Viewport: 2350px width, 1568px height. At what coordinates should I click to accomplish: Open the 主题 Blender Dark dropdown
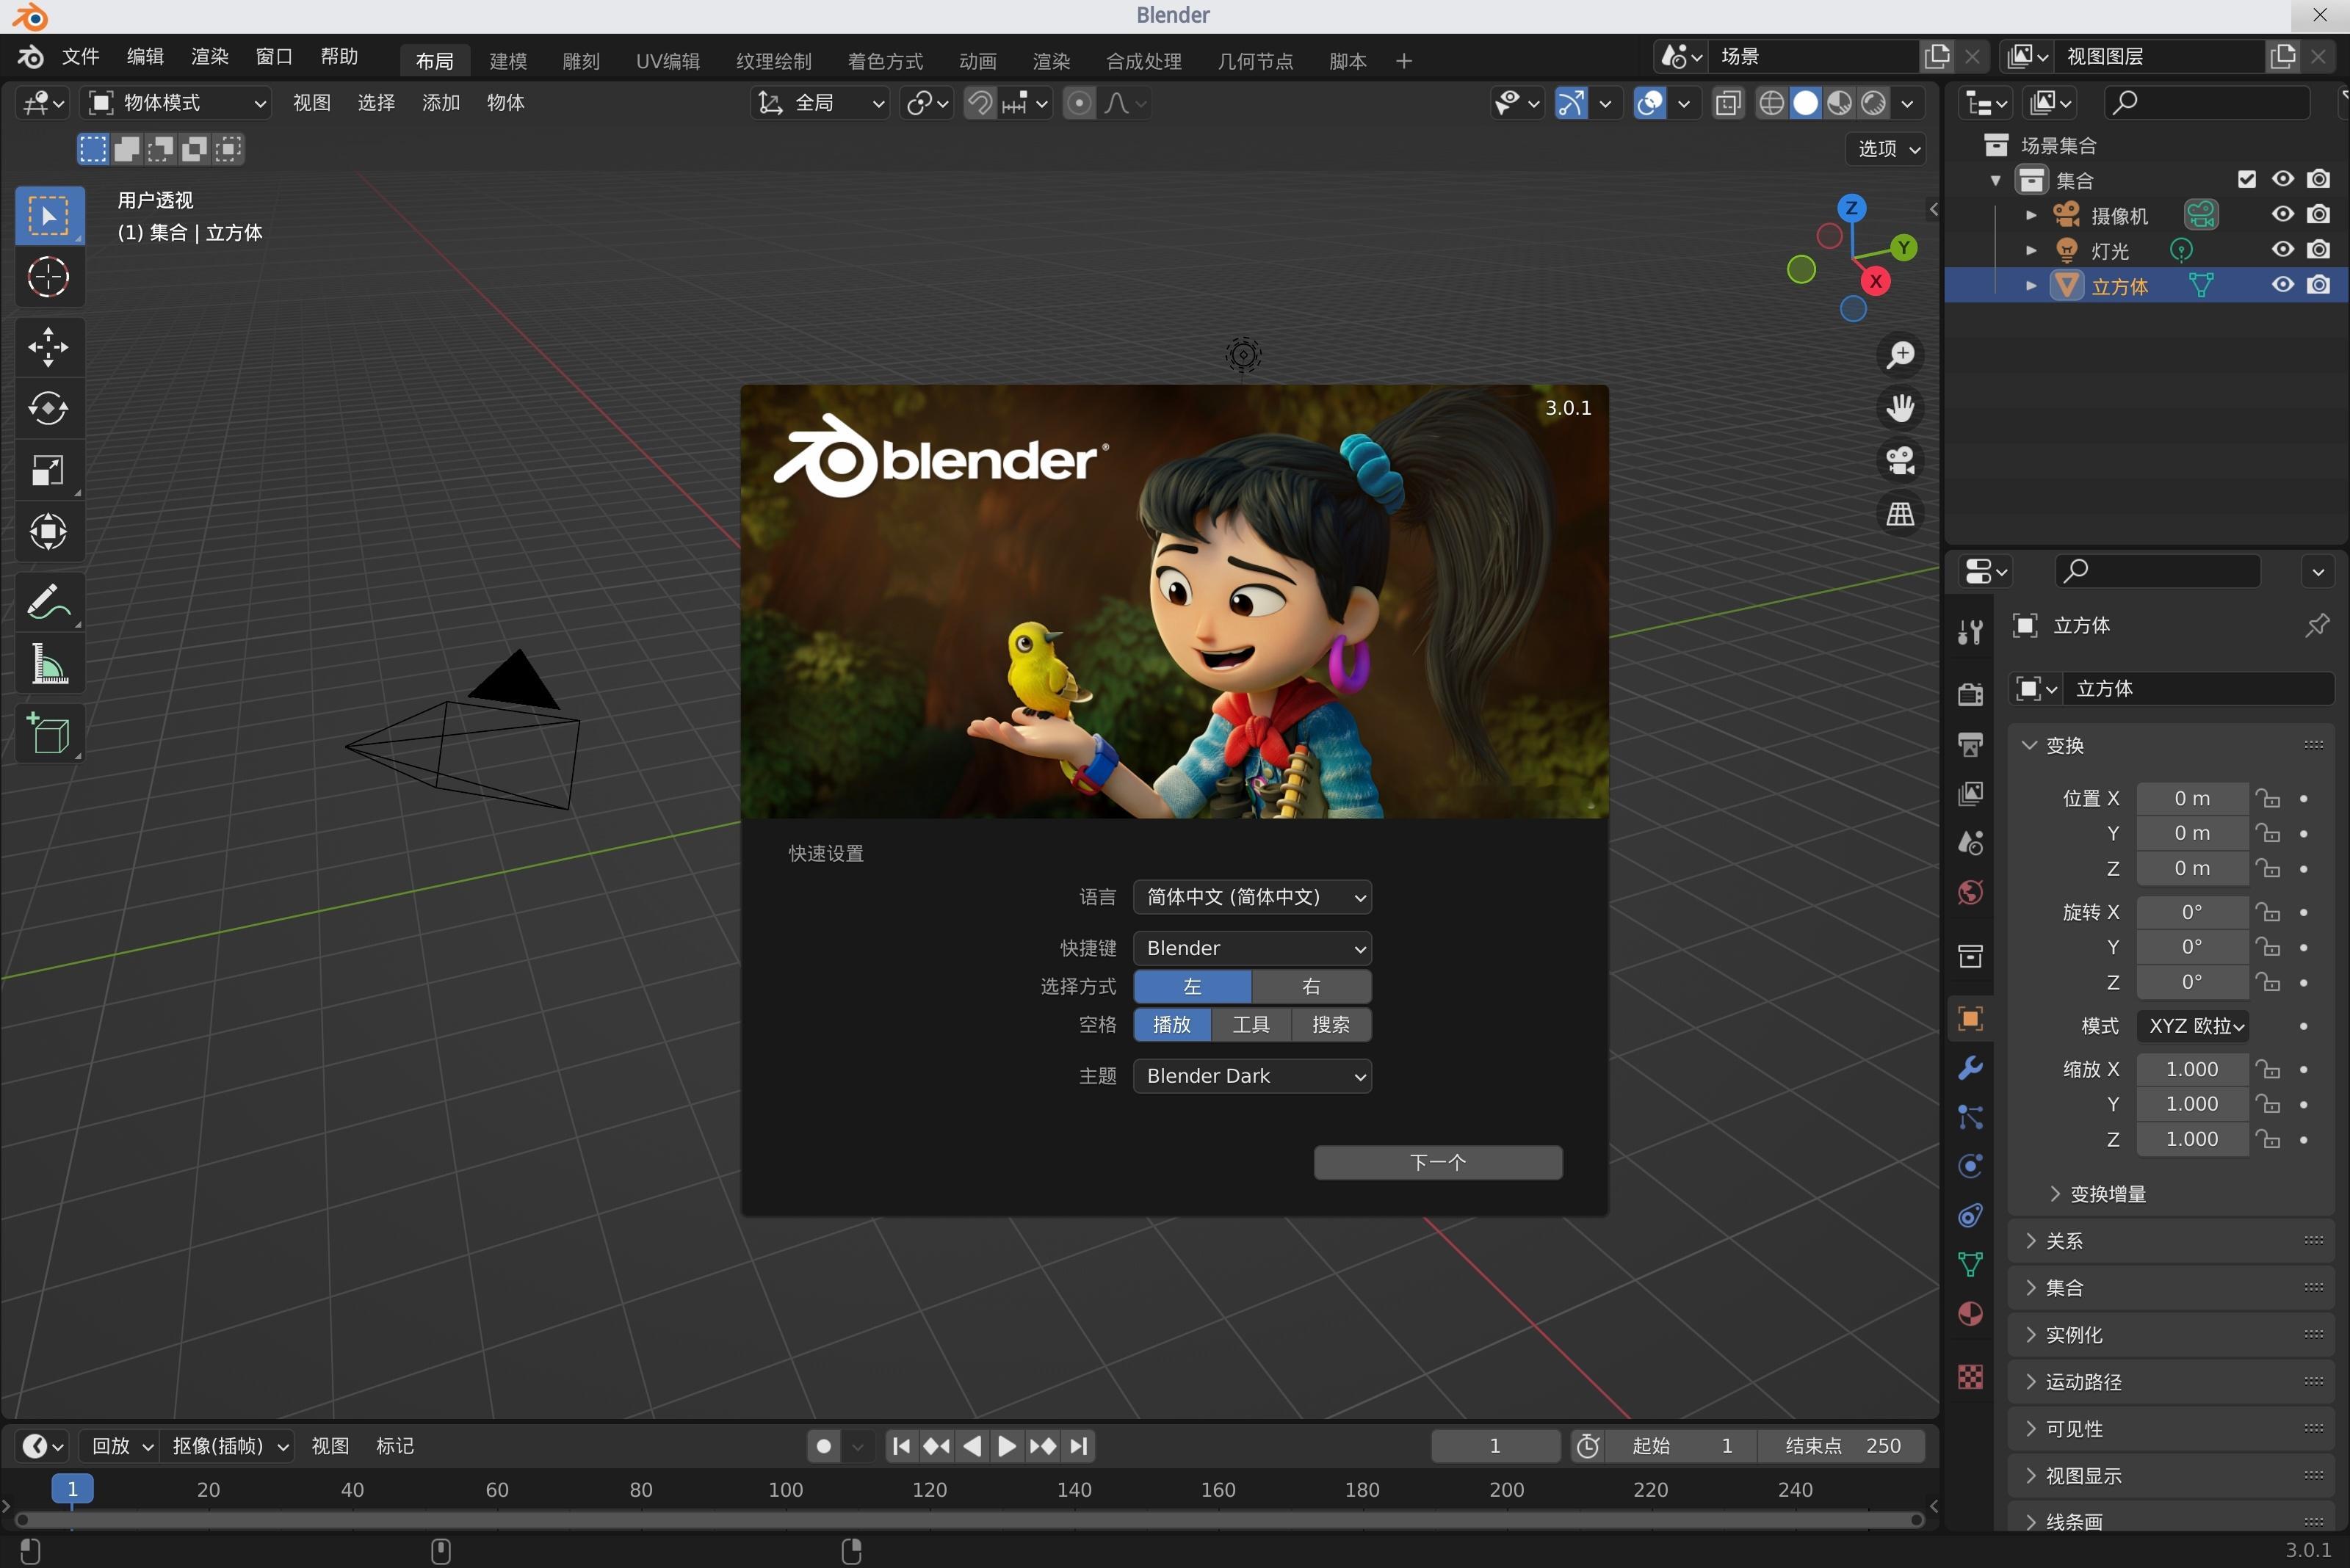pyautogui.click(x=1251, y=1076)
